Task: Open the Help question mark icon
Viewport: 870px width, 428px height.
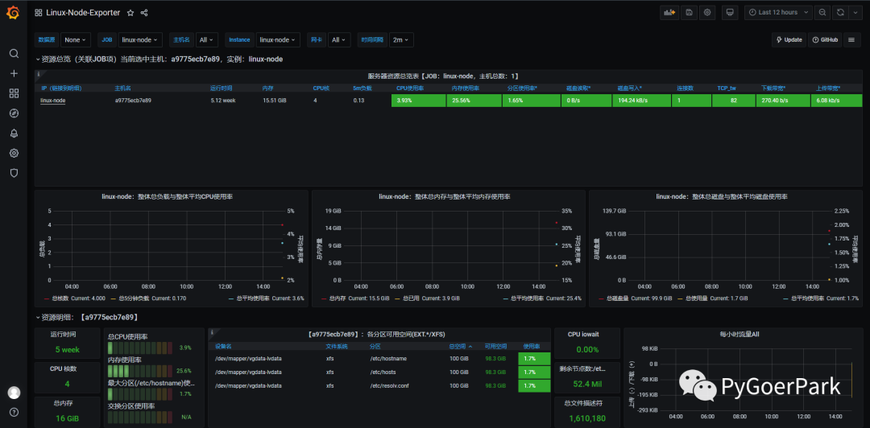Action: coord(14,412)
